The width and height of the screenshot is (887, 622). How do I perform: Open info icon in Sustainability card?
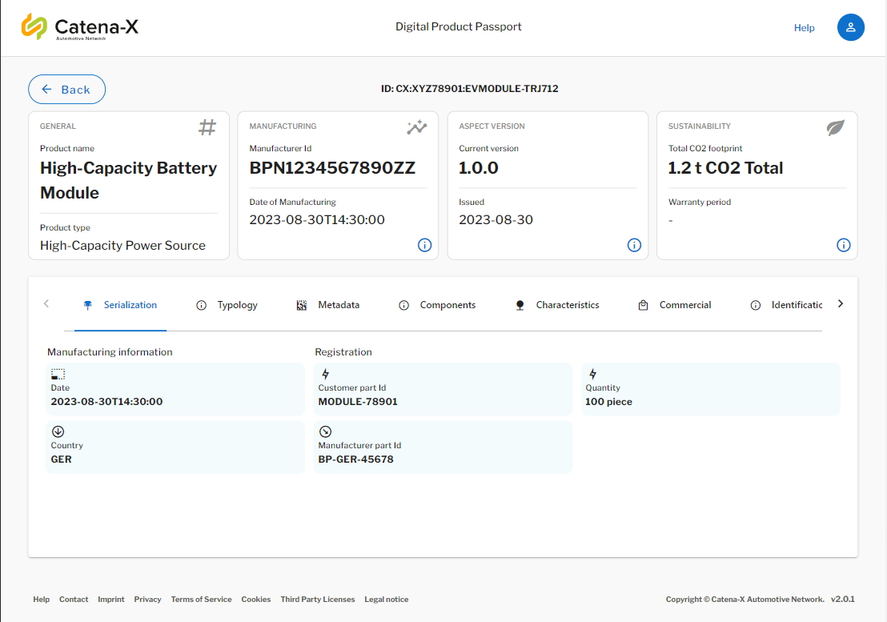pos(843,245)
